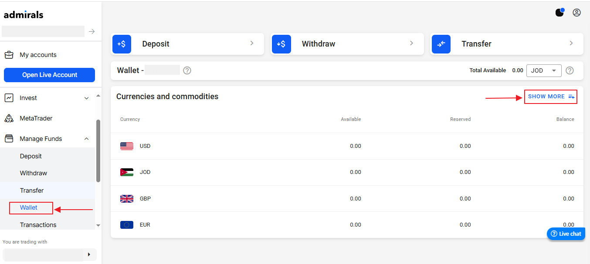The image size is (590, 264).
Task: Open My accounts in sidebar
Action: (x=38, y=55)
